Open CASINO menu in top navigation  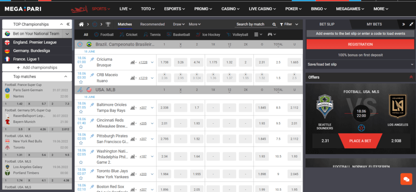click(x=231, y=9)
